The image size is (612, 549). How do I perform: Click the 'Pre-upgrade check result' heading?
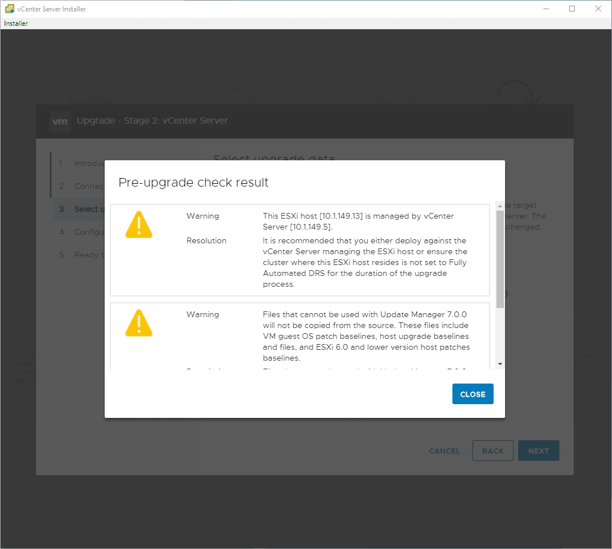pos(193,183)
